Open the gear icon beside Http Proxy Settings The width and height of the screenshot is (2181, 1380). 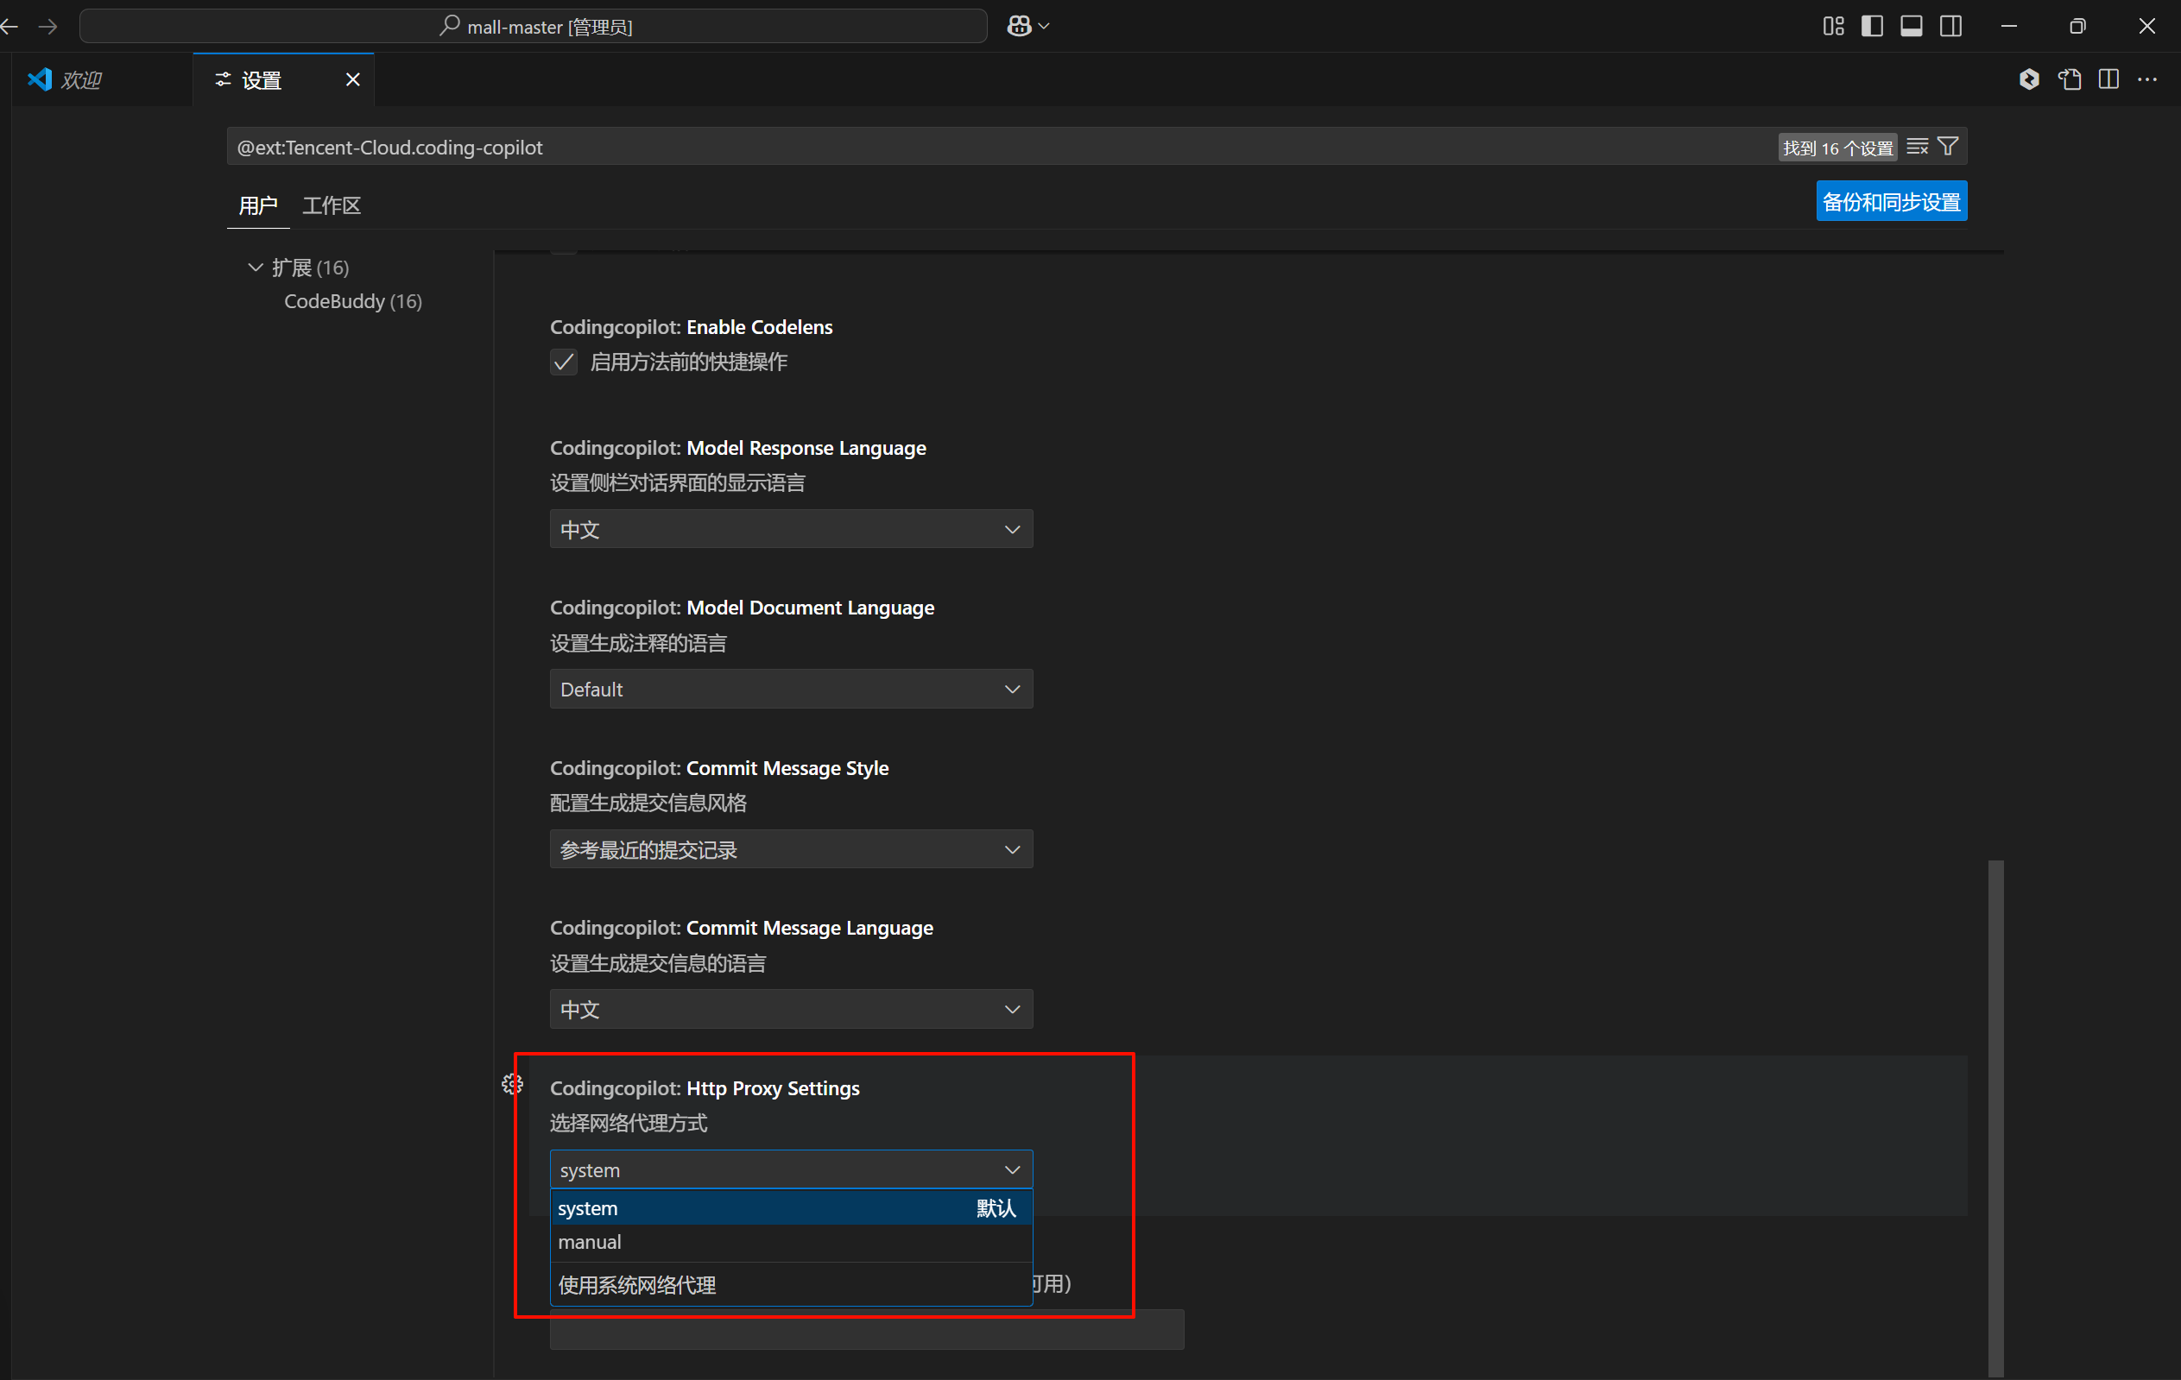click(x=512, y=1084)
